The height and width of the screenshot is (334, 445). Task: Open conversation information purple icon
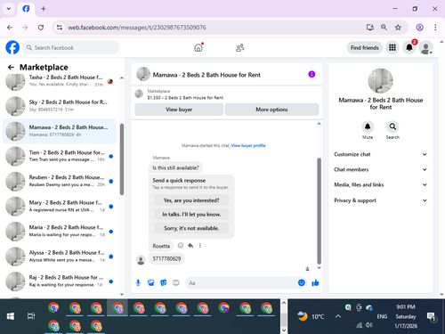click(311, 74)
